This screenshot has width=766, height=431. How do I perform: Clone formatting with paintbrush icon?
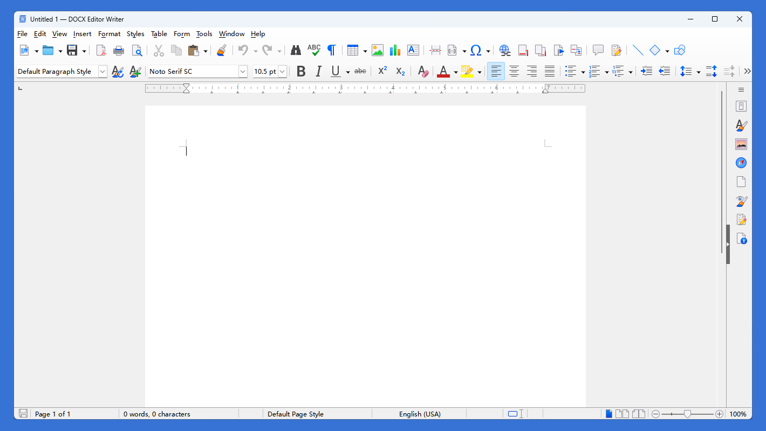tap(221, 51)
